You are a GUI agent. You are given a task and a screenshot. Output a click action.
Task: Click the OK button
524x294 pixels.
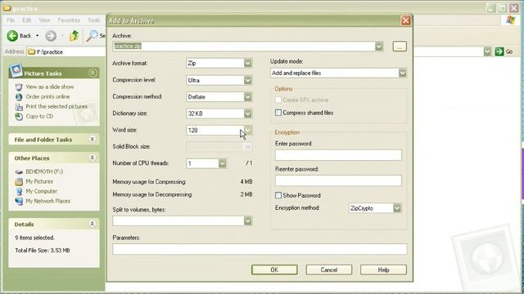(x=274, y=269)
